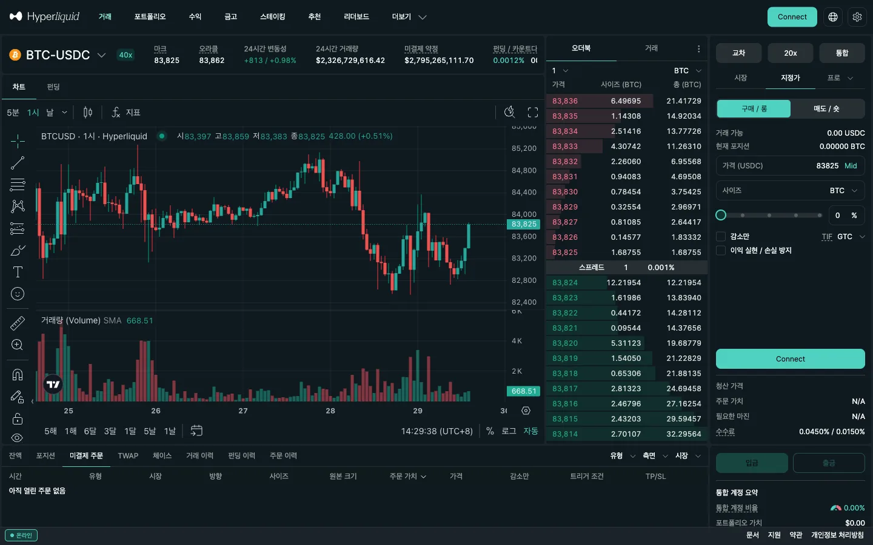This screenshot has height=545, width=873.
Task: Open the TIF GTC dropdown
Action: 851,237
